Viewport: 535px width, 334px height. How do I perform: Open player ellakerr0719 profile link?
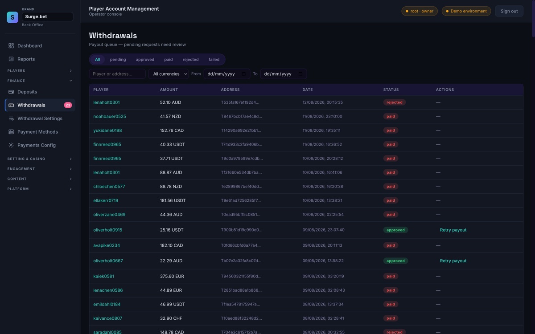coord(106,200)
